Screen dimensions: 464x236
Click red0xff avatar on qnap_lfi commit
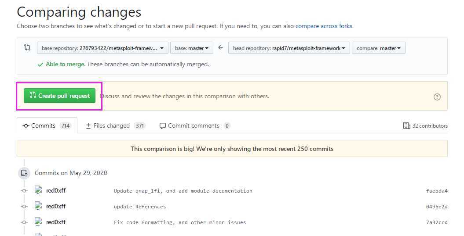[x=37, y=190]
